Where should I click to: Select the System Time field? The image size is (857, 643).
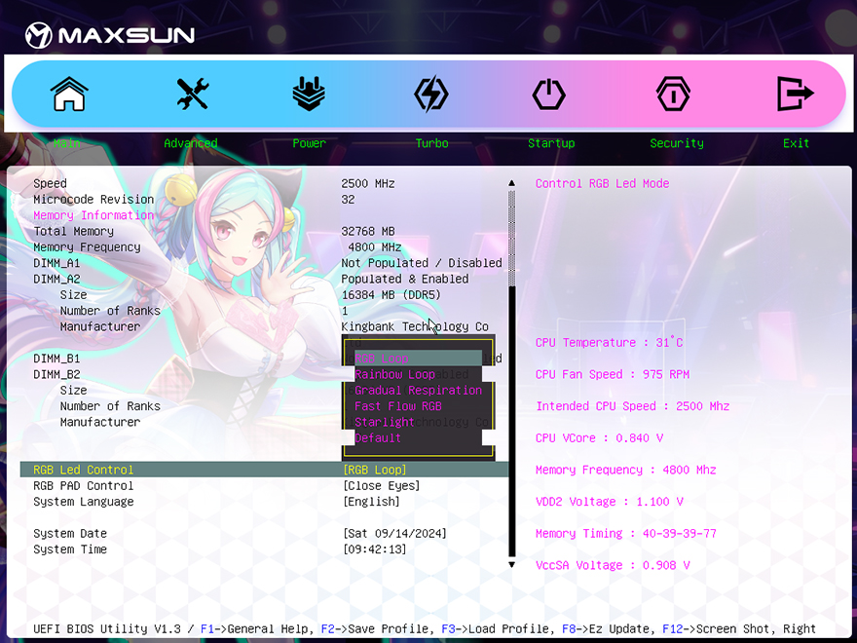click(x=374, y=548)
